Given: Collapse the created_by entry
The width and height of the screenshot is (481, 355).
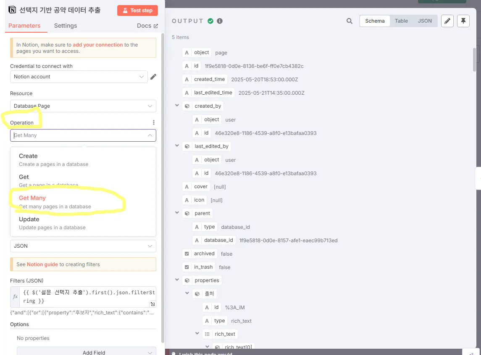Looking at the screenshot, I should [177, 106].
